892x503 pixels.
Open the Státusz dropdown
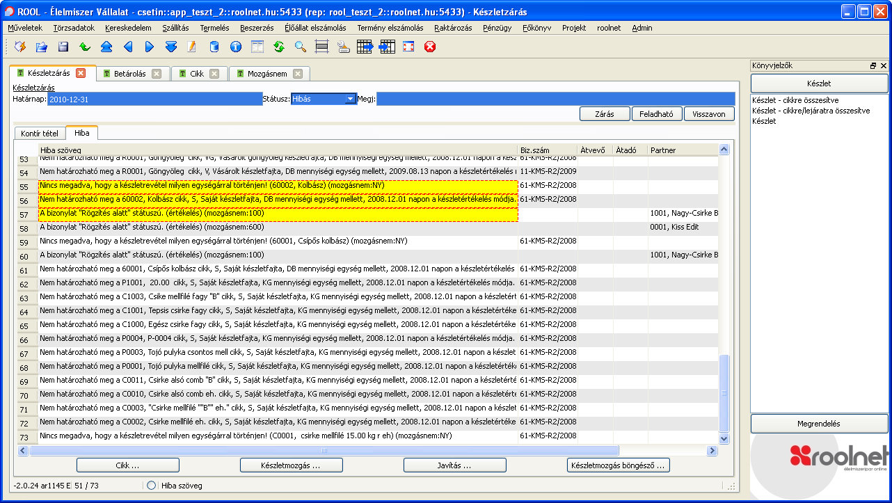(350, 99)
